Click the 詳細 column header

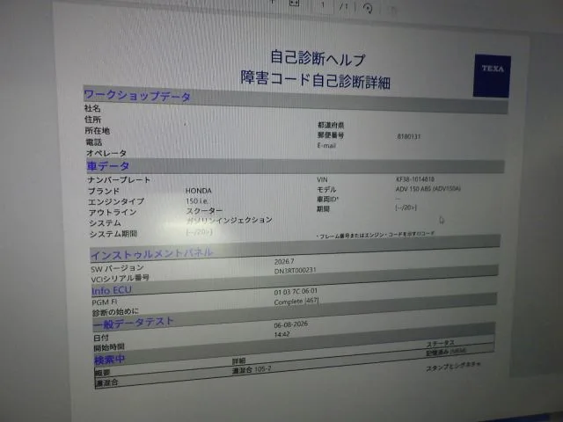[x=238, y=361]
